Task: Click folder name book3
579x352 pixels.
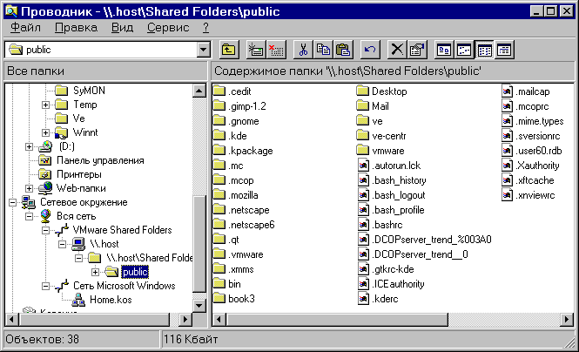Action: [241, 299]
